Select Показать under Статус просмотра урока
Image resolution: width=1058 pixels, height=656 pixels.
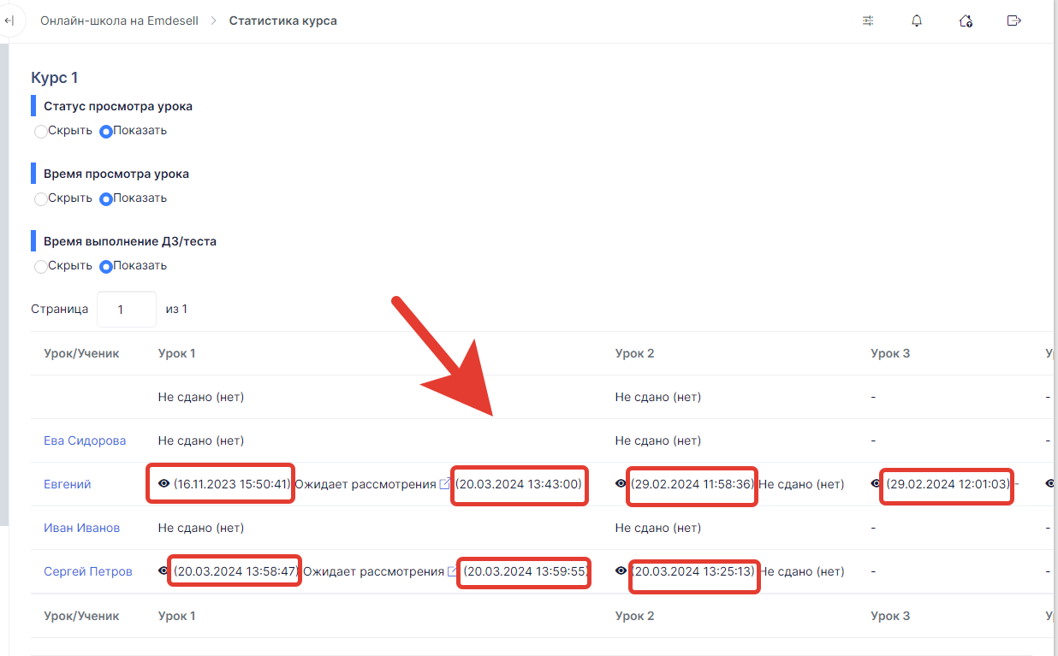(x=106, y=132)
